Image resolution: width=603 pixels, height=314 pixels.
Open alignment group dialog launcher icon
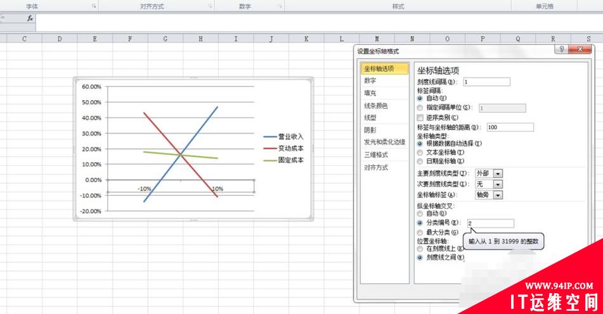click(x=210, y=6)
